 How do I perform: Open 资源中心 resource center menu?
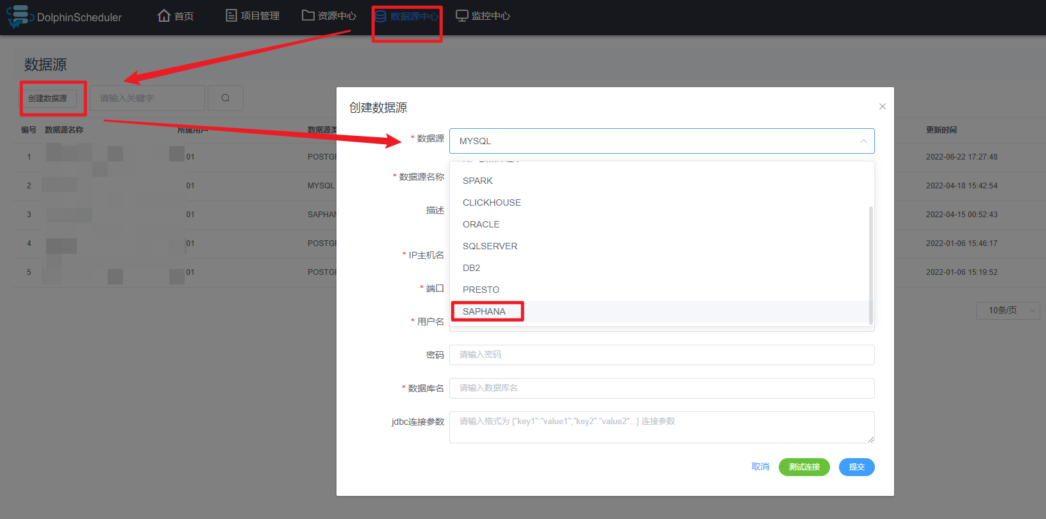coord(329,16)
